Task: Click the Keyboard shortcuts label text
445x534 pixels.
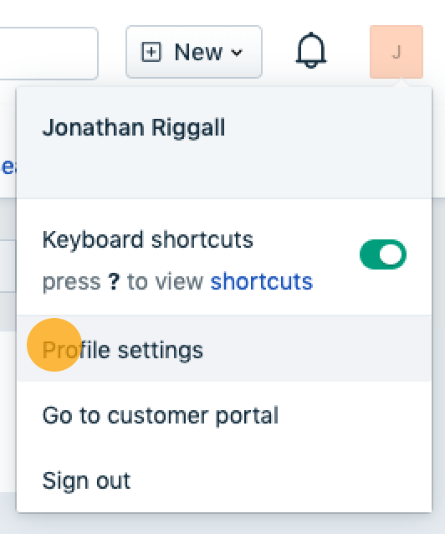Action: click(147, 239)
